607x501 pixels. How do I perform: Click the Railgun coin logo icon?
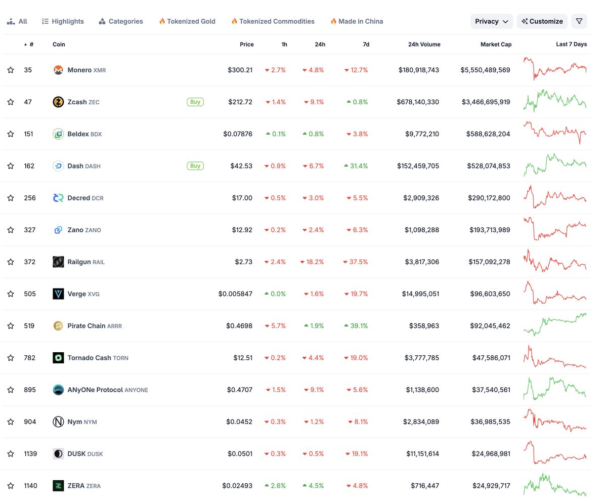(x=58, y=262)
